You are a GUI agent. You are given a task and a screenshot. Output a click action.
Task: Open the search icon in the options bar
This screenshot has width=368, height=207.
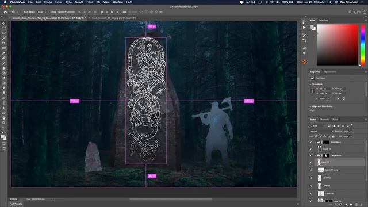(350, 12)
